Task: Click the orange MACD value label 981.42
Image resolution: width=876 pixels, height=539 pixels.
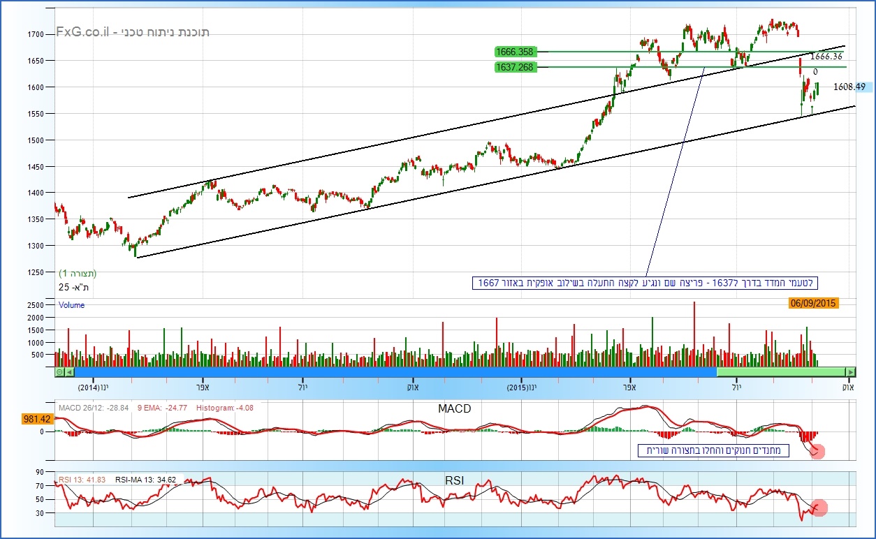Action: point(37,419)
